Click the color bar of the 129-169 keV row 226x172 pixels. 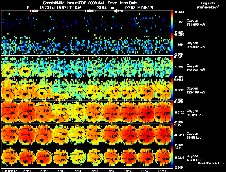(x=172, y=90)
